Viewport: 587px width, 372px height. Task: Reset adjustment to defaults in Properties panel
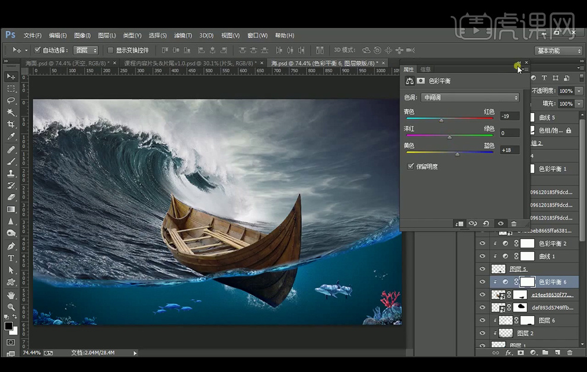[486, 223]
